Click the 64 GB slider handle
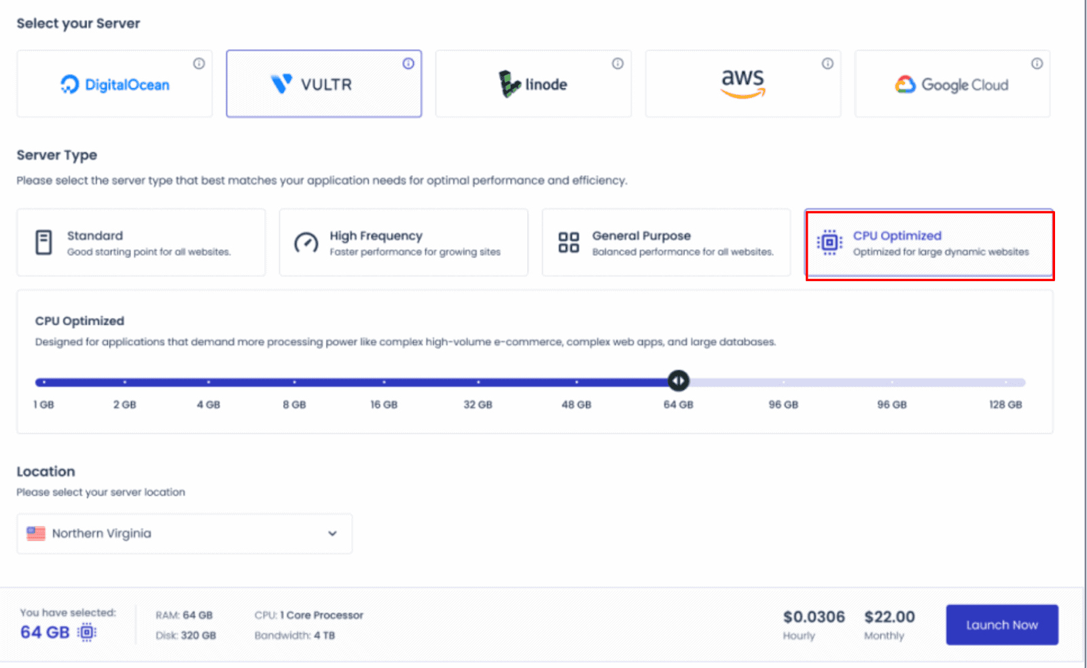Screen dimensions: 1087x668 [678, 381]
